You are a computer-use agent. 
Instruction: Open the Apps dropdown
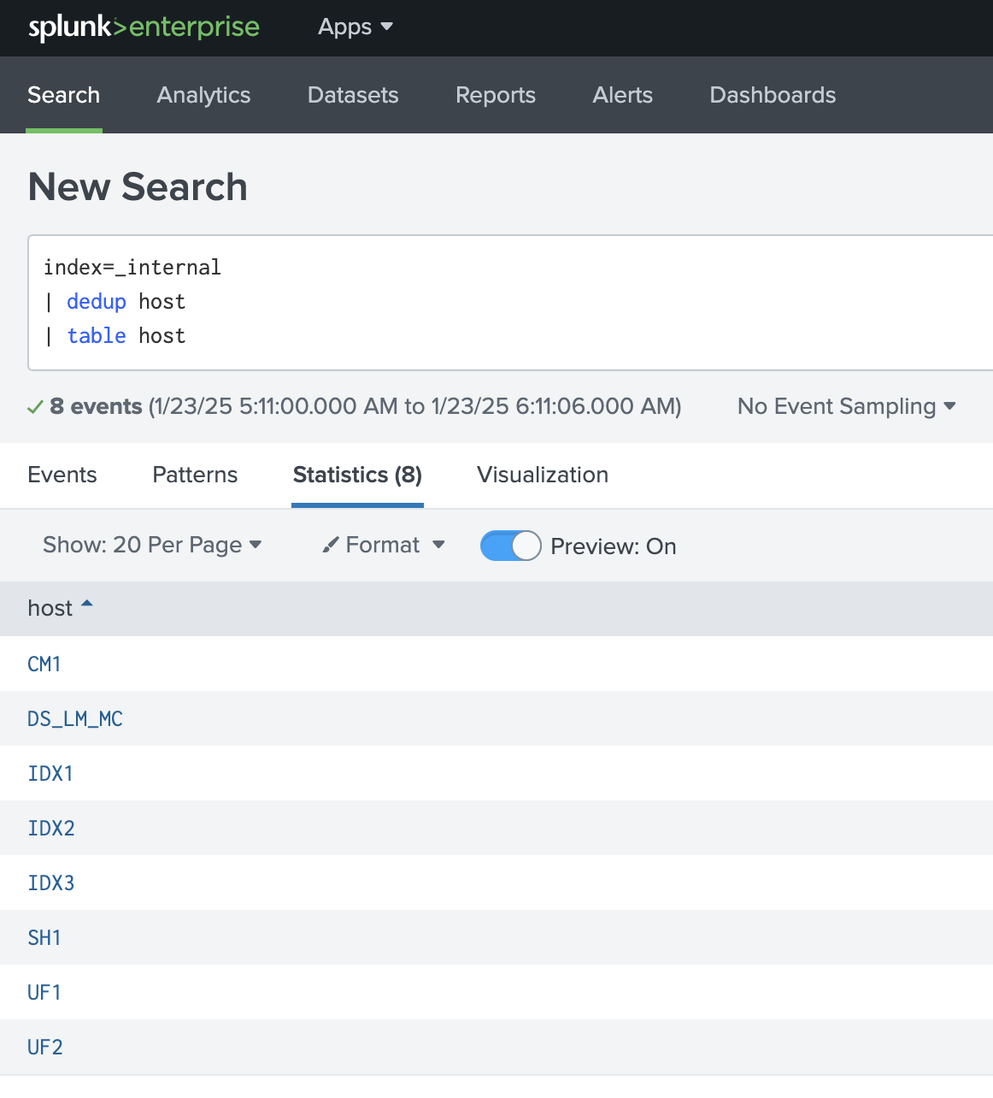click(355, 27)
